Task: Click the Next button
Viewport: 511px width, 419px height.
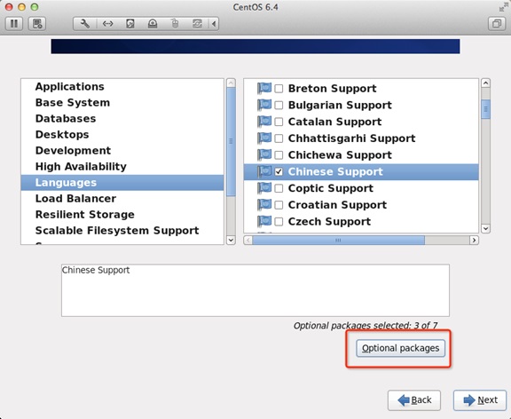Action: (x=480, y=400)
